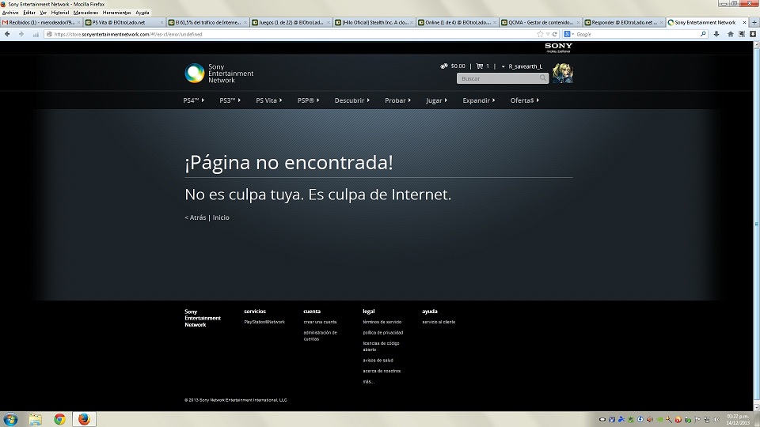Bookmark this page with the star icon
760x427 pixels.
(540, 34)
